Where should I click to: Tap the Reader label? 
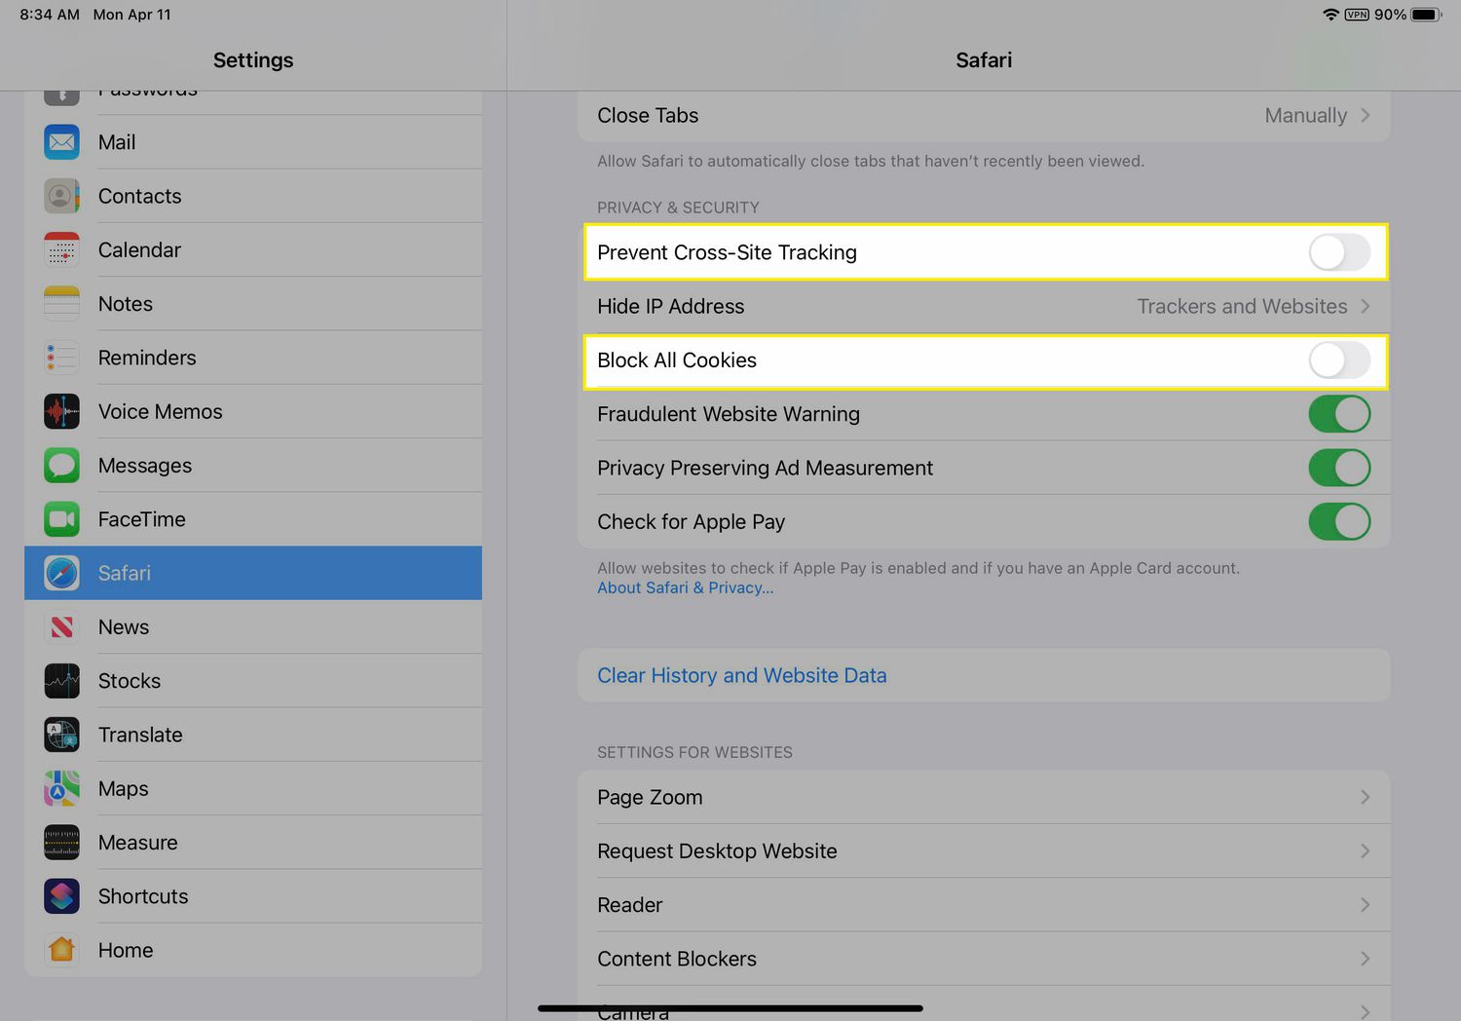point(629,905)
